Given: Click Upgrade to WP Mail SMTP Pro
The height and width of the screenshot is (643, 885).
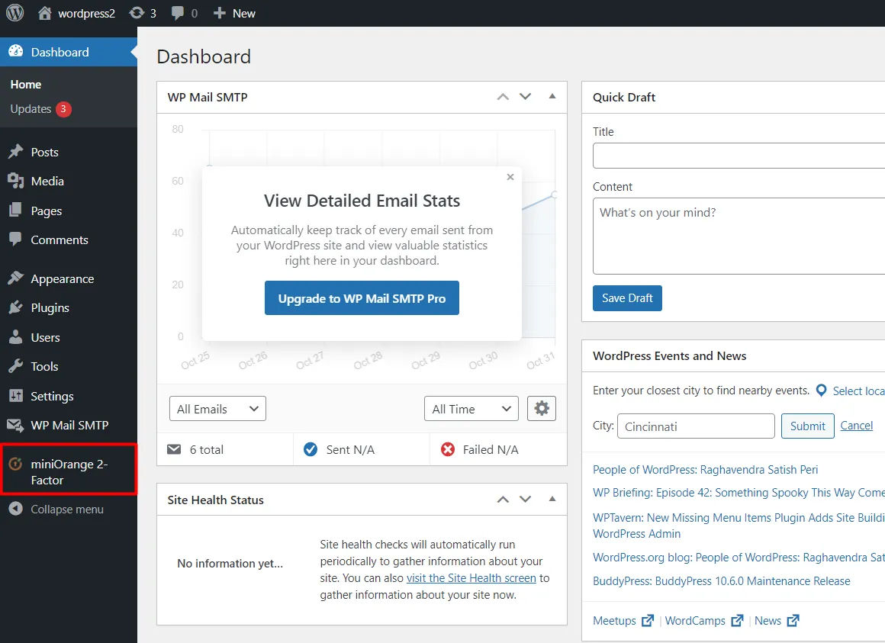Looking at the screenshot, I should tap(362, 297).
